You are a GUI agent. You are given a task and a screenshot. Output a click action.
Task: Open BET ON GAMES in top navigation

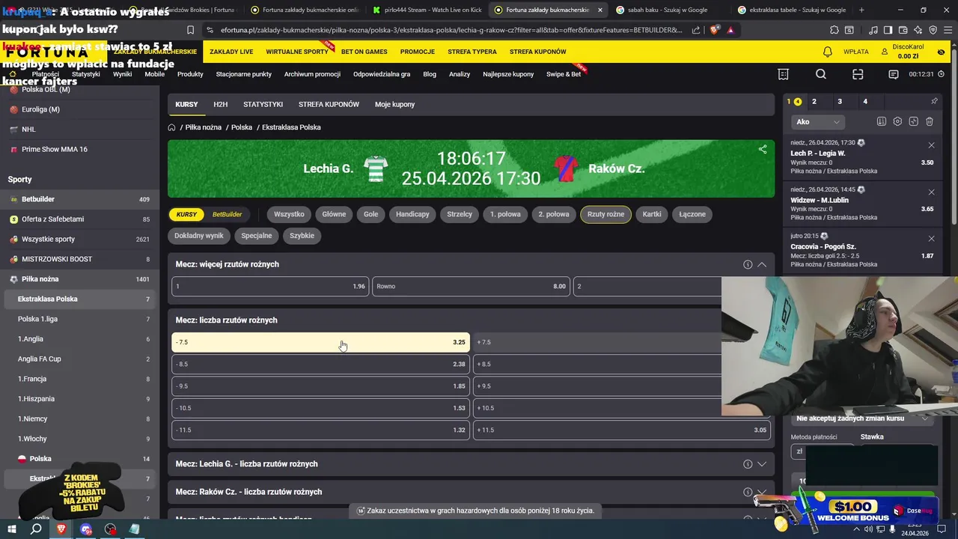(364, 52)
